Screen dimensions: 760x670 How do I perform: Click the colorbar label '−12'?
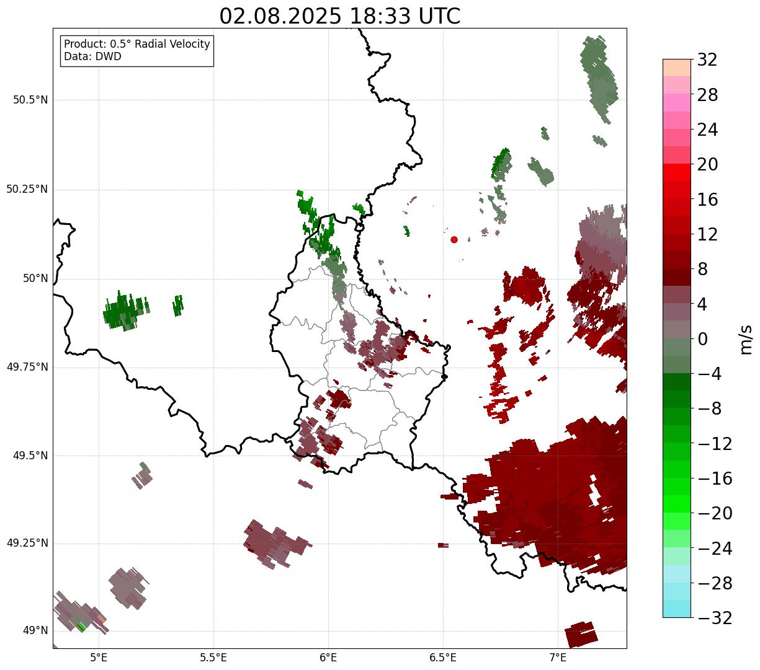click(714, 444)
